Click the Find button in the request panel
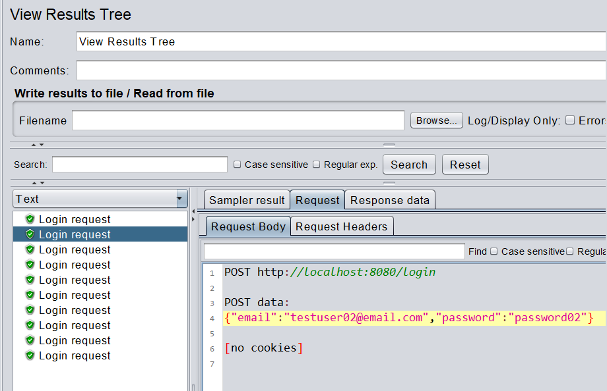607x391 pixels. point(477,251)
